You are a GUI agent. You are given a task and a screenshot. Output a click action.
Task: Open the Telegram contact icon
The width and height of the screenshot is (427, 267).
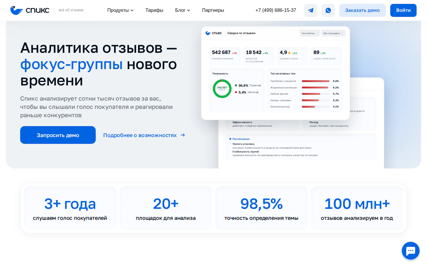(x=311, y=10)
